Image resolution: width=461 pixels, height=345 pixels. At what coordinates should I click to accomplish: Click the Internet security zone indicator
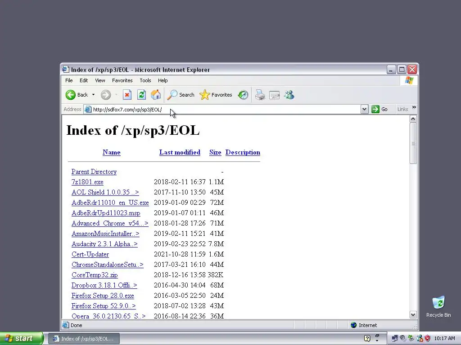coord(364,325)
